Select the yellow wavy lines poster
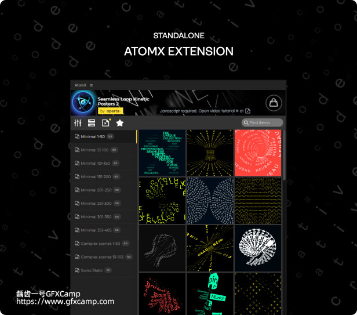Viewport: 357px width, 315px height. [258, 201]
